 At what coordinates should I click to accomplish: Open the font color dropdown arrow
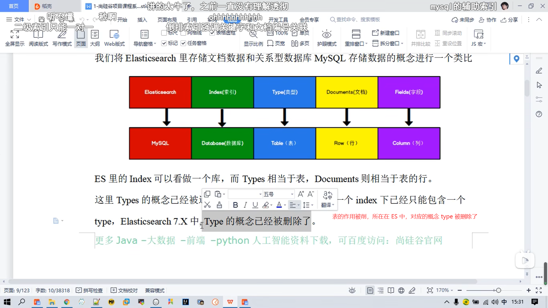(x=285, y=205)
